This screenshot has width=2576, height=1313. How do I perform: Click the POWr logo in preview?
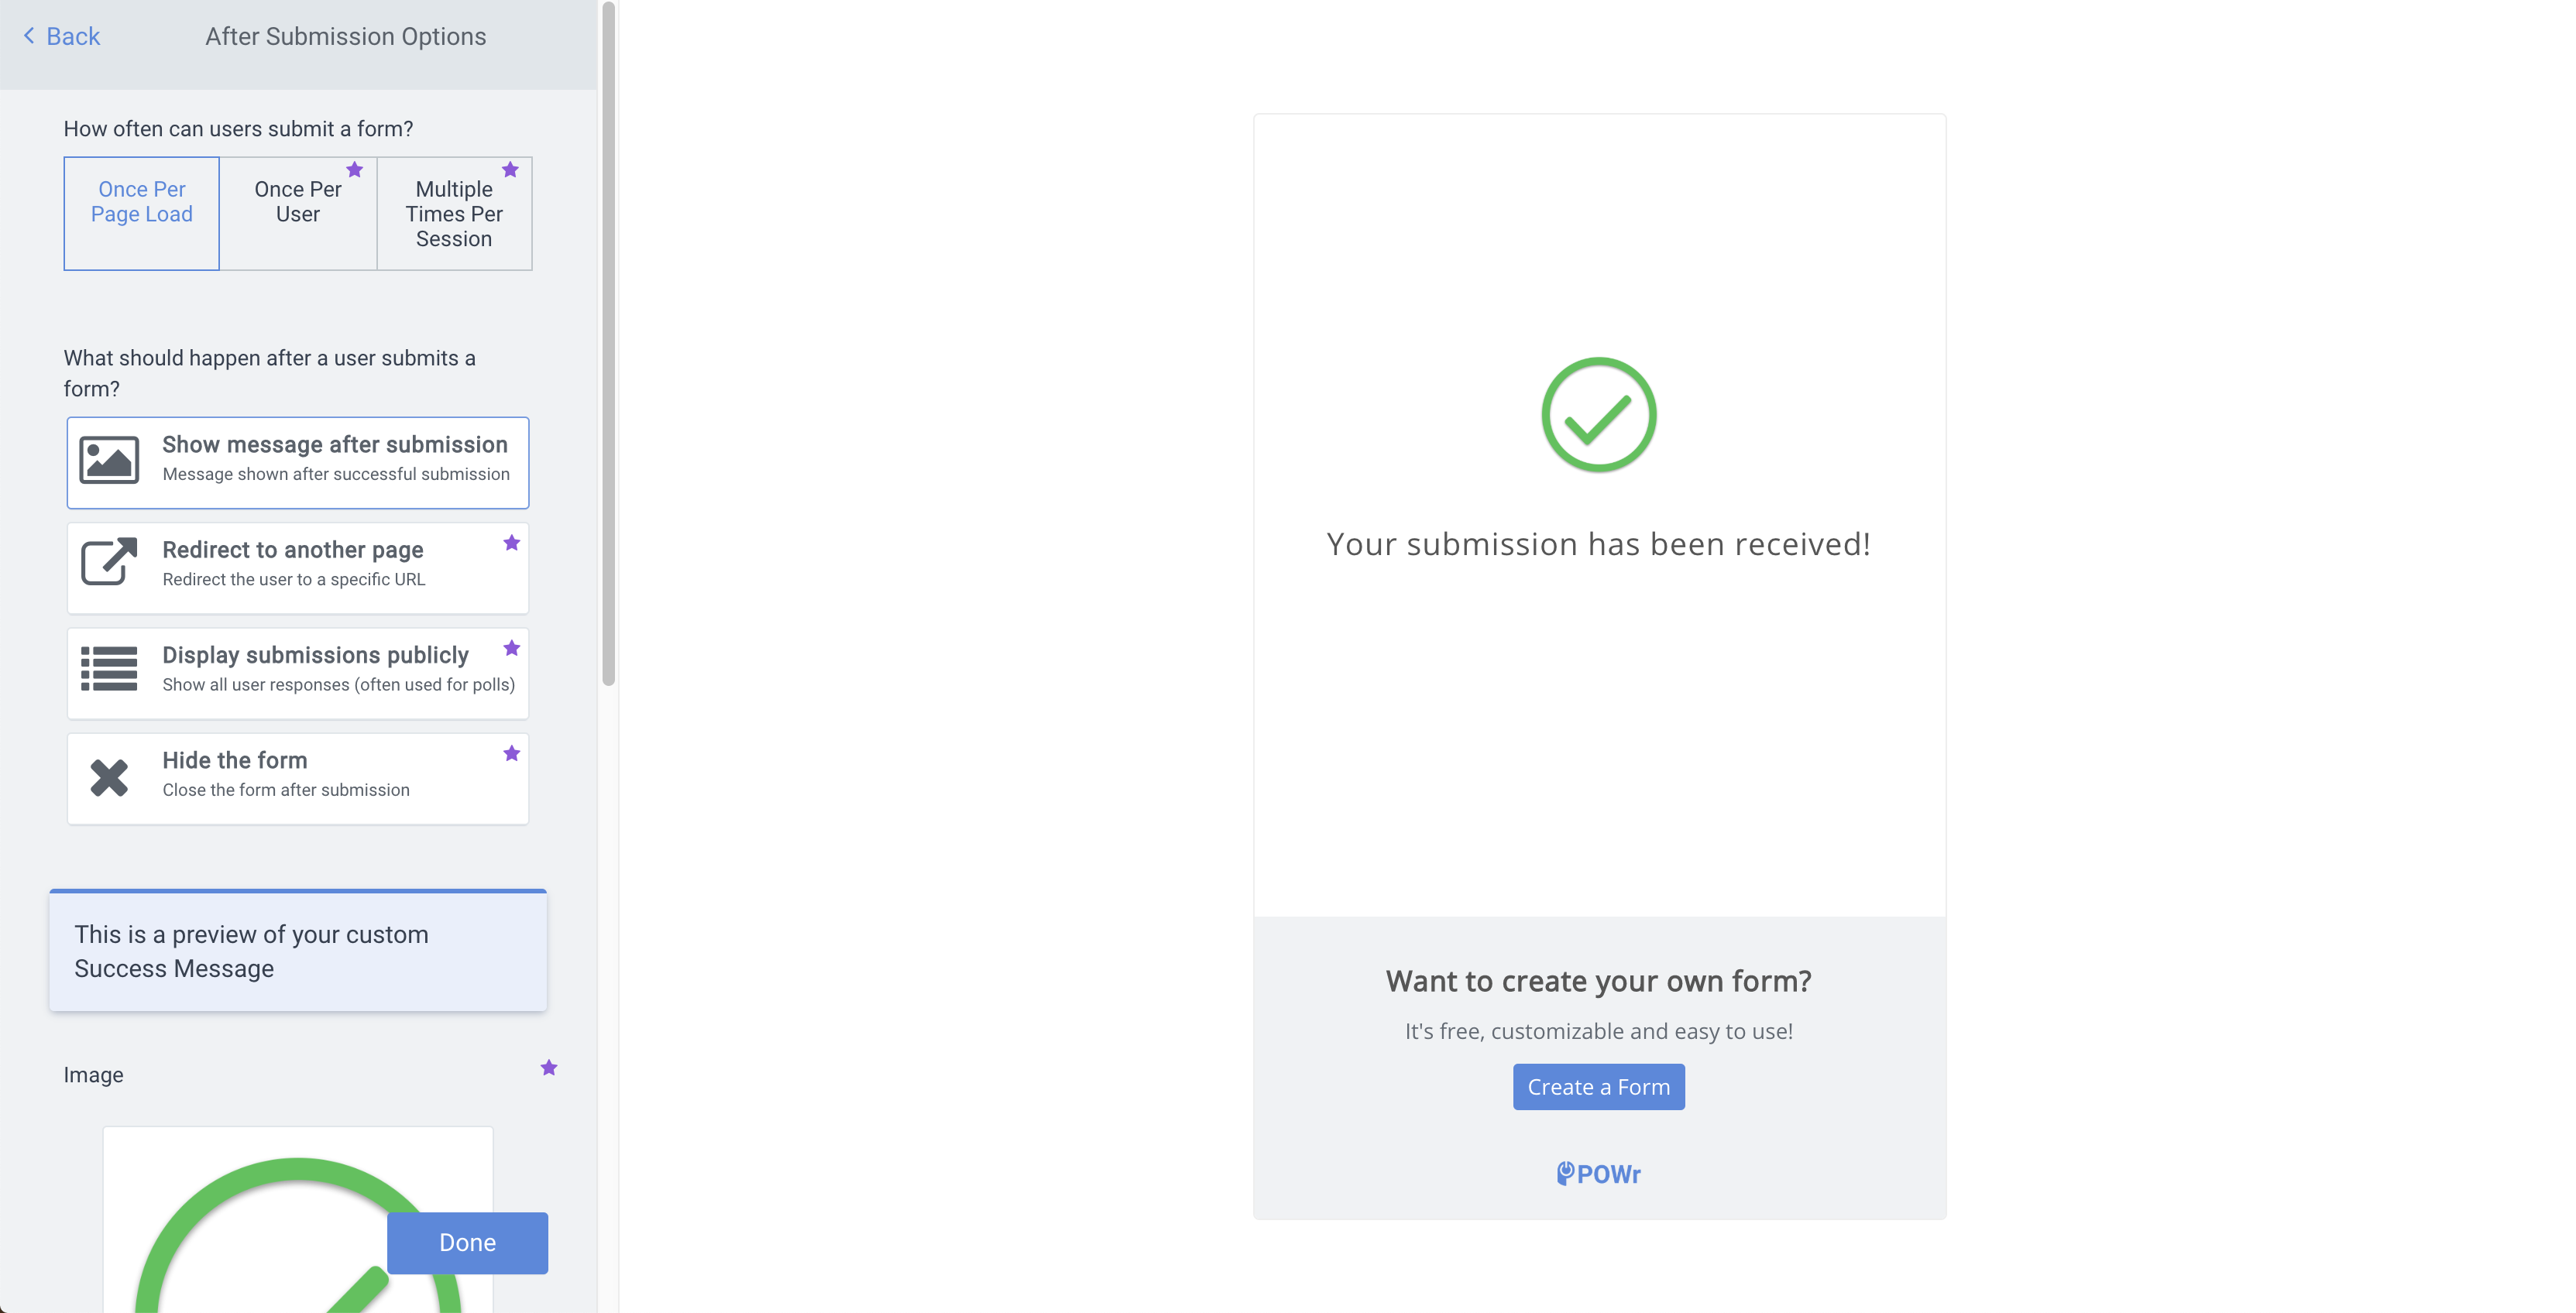(x=1599, y=1174)
